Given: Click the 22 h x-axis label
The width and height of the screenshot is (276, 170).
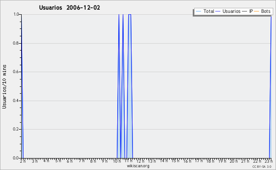Looking at the screenshot, I should tap(257, 161).
